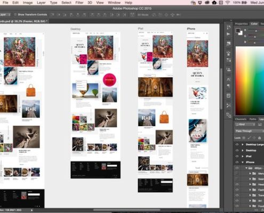Open the Wi-Fi status menu icon

pos(227,3)
